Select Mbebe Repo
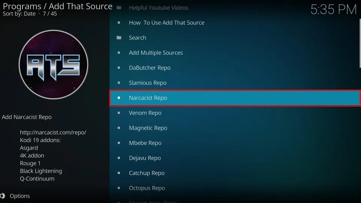 (235, 143)
